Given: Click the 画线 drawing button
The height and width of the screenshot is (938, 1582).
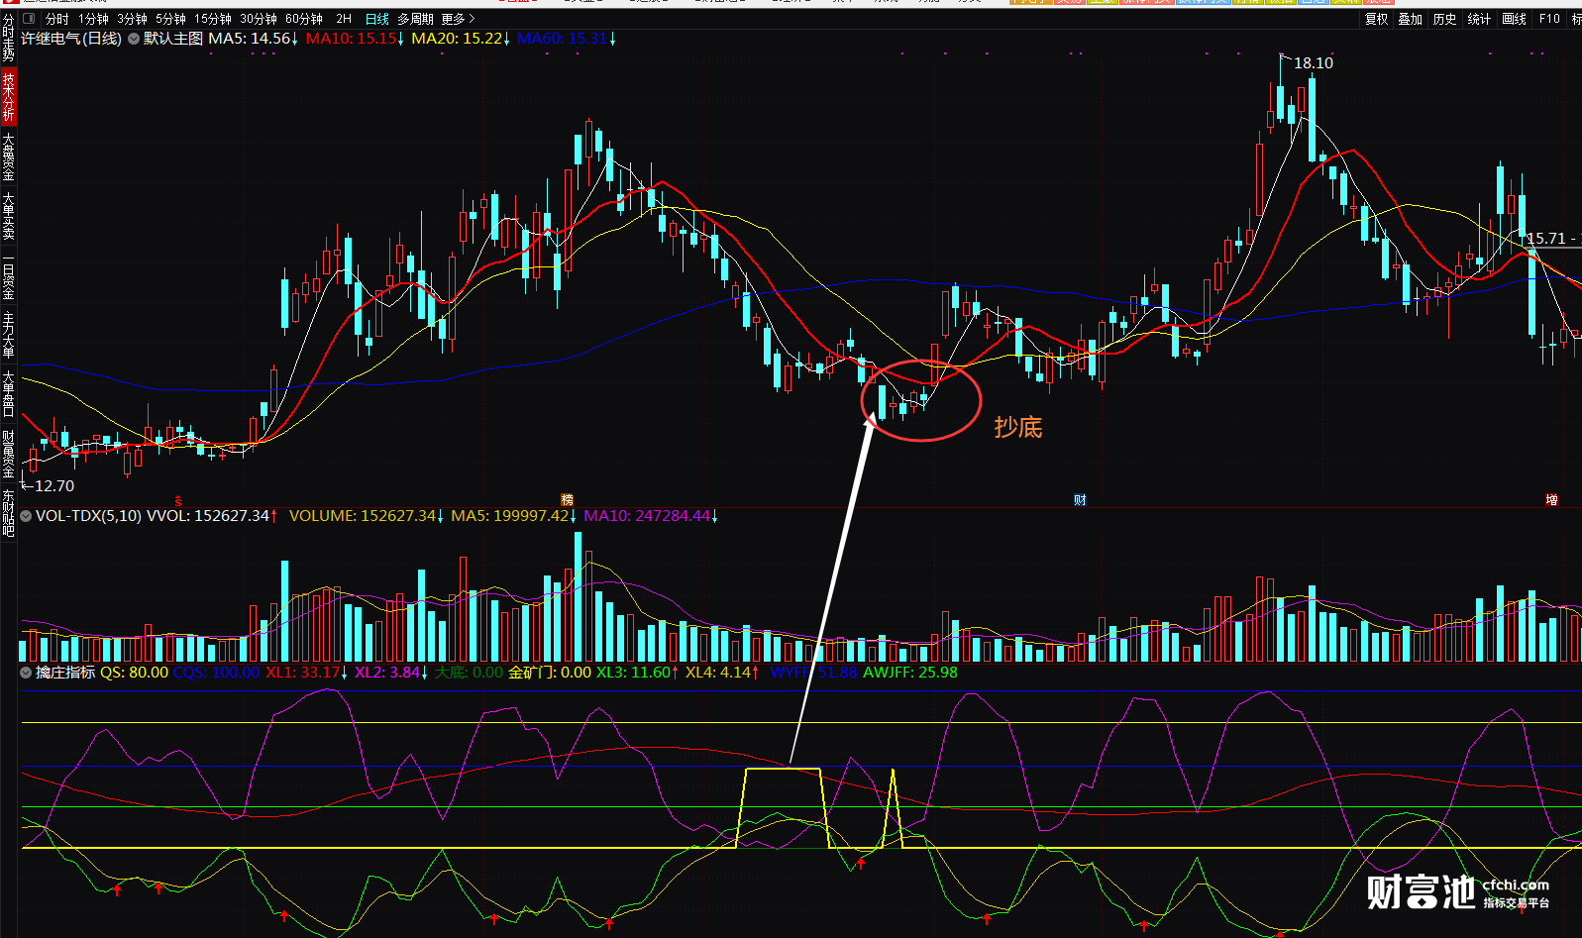Looking at the screenshot, I should [1514, 19].
